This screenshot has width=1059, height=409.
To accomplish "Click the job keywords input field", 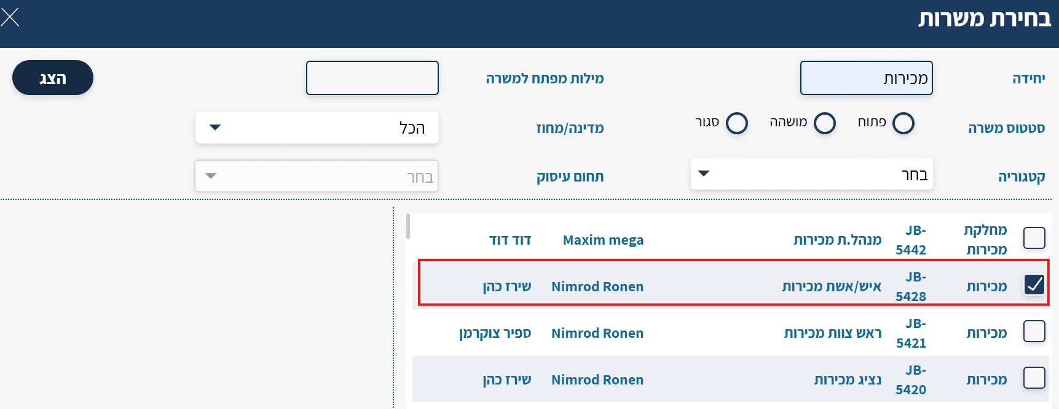I will pyautogui.click(x=372, y=78).
